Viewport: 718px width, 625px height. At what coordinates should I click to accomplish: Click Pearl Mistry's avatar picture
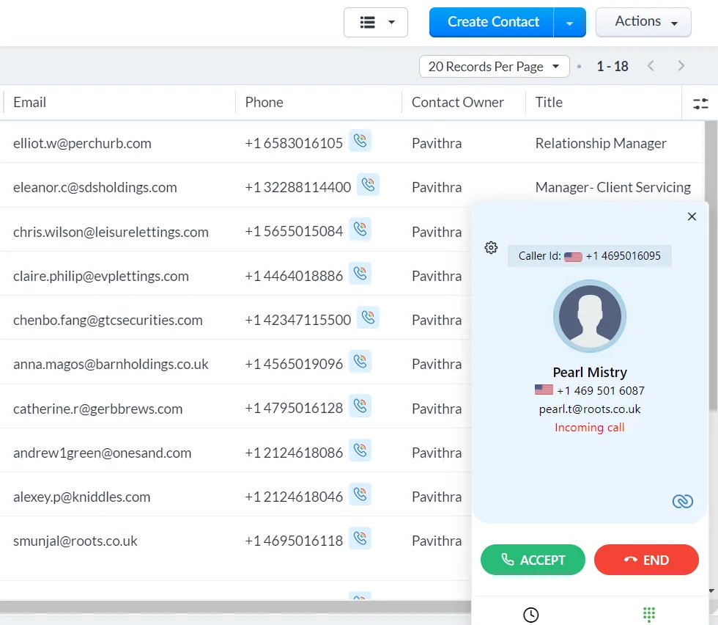click(590, 316)
